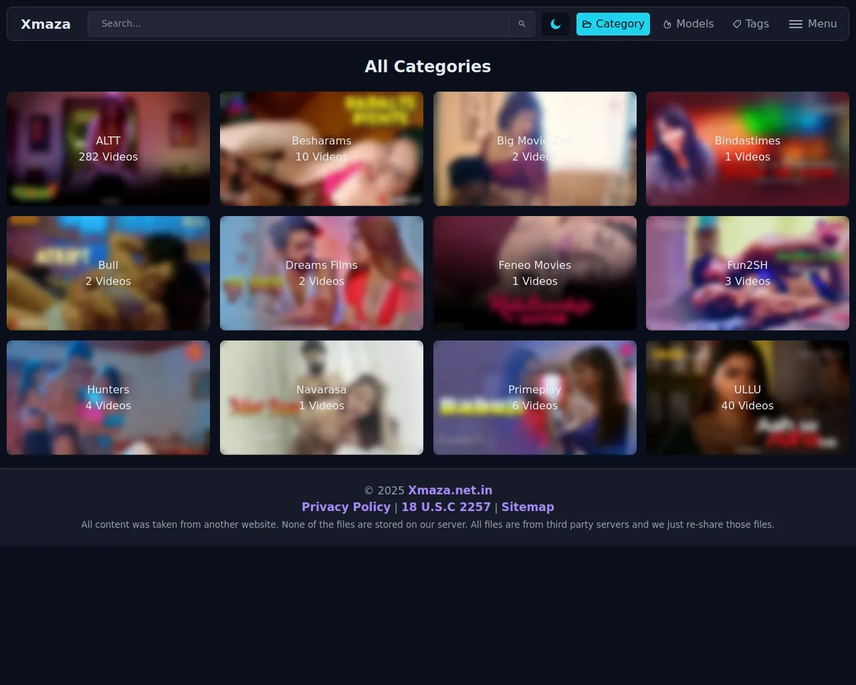Open the Tags nav item
The width and height of the screenshot is (856, 685).
coord(750,24)
